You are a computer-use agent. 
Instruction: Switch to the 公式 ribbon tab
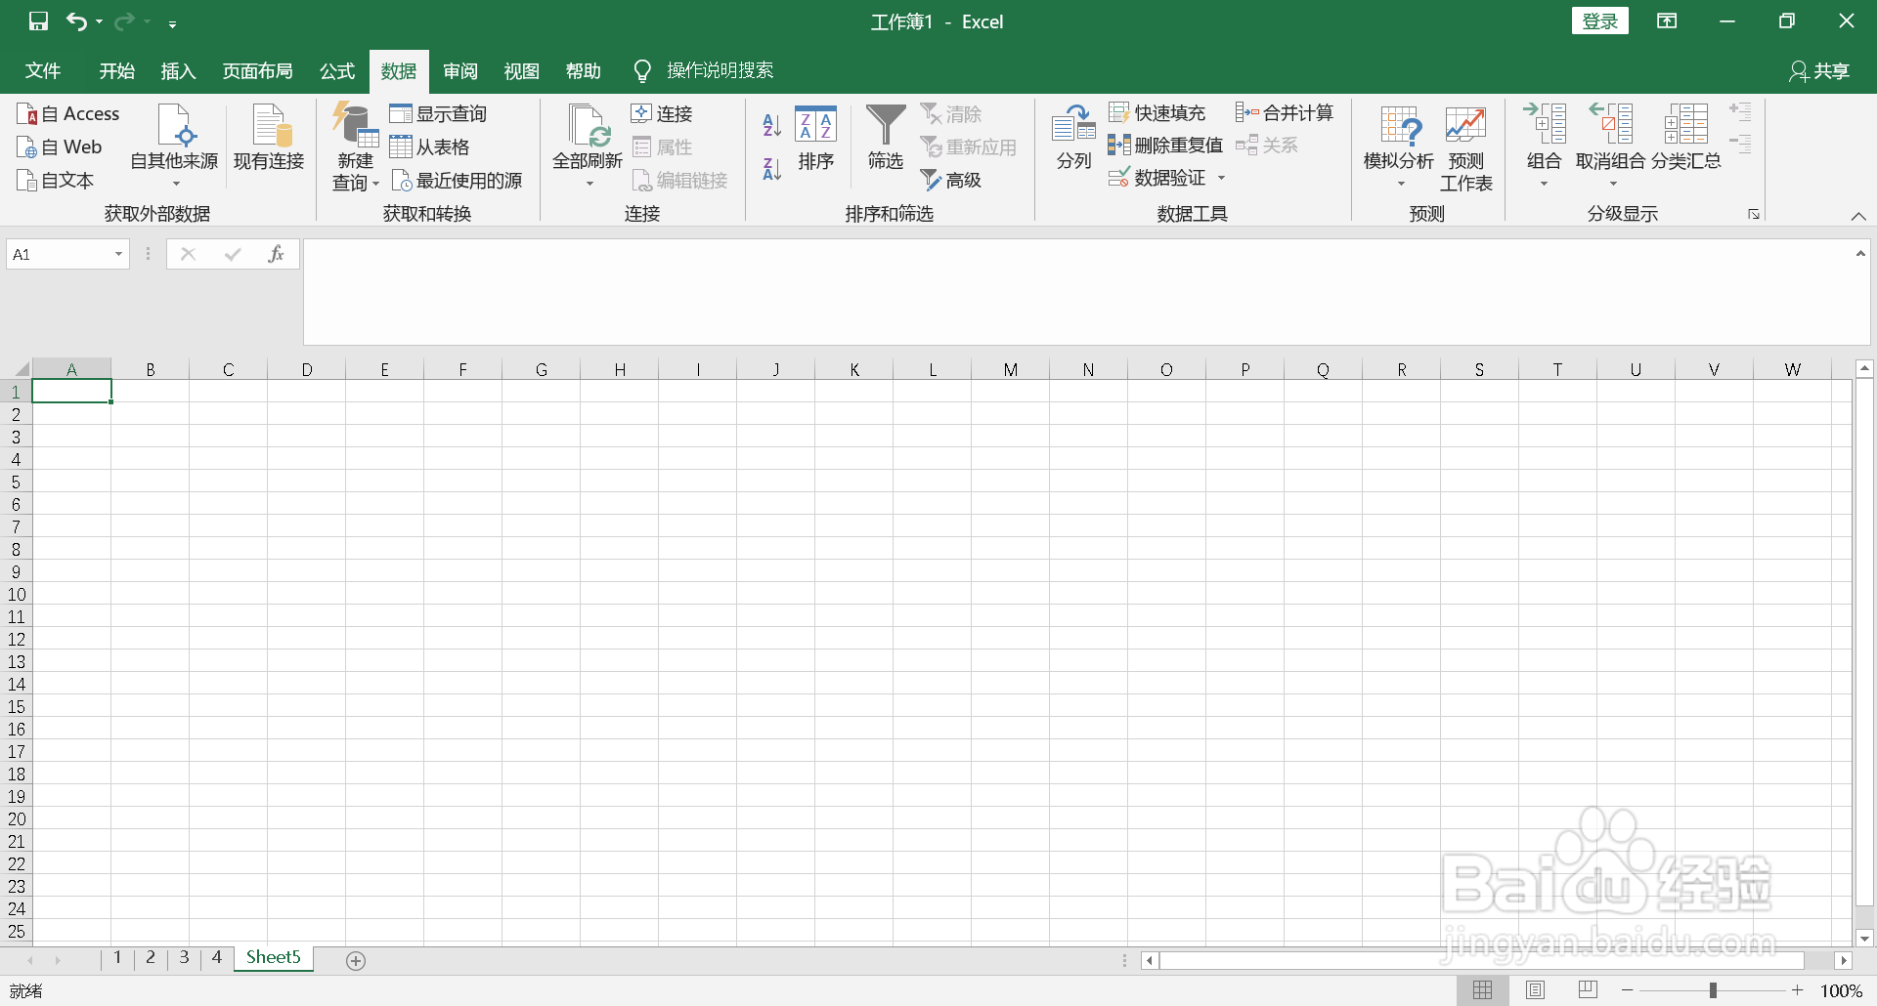(336, 70)
